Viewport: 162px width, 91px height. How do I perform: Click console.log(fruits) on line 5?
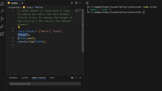(x=31, y=41)
